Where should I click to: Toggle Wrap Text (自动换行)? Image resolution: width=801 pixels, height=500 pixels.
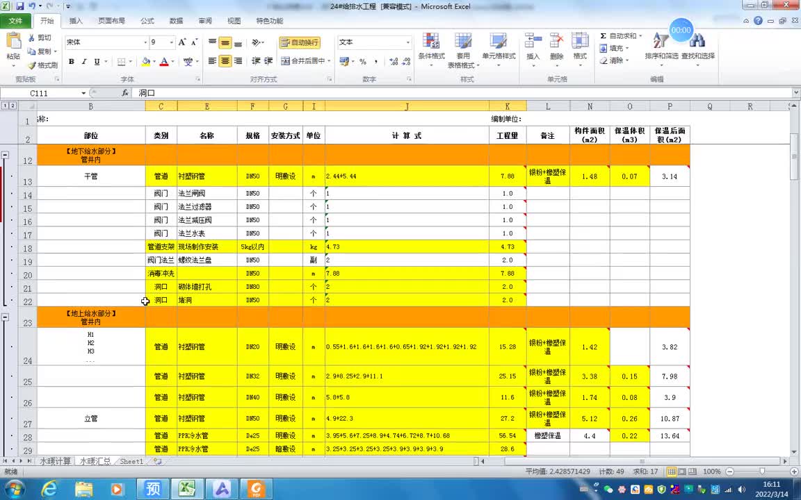(300, 42)
